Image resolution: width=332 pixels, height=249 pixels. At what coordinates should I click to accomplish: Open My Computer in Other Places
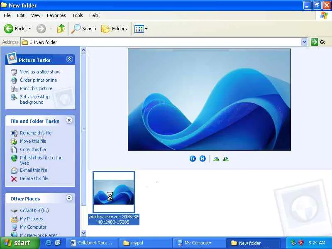[33, 227]
